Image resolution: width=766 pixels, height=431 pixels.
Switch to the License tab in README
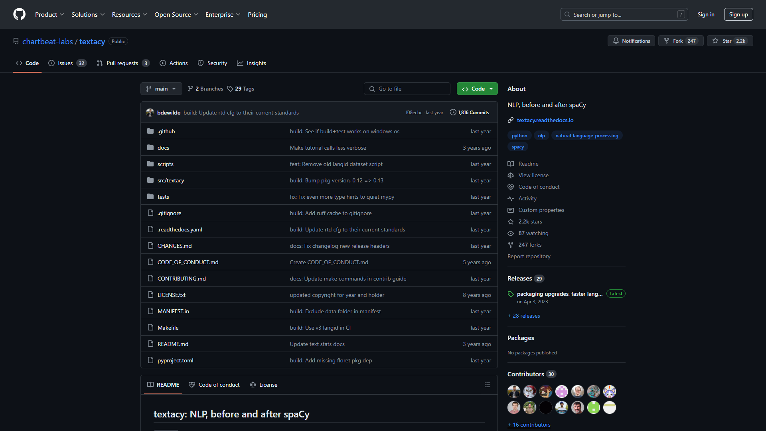point(264,385)
